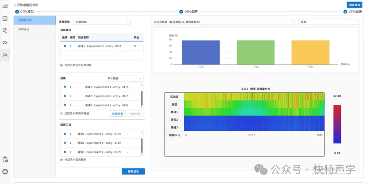367x184 pixels.
Task: Open the 单个路径 group type dropdown
Action: click(124, 78)
